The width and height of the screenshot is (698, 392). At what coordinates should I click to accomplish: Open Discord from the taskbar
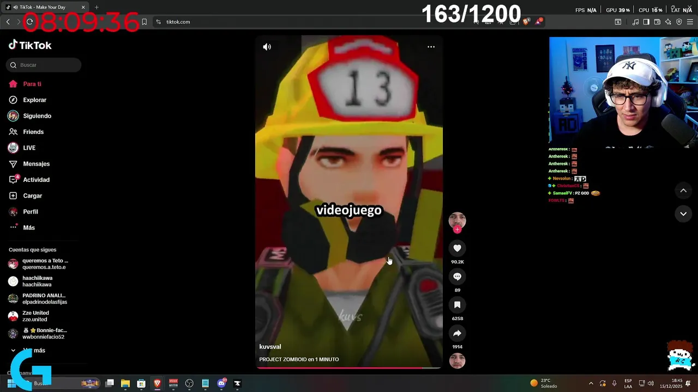[x=221, y=383]
